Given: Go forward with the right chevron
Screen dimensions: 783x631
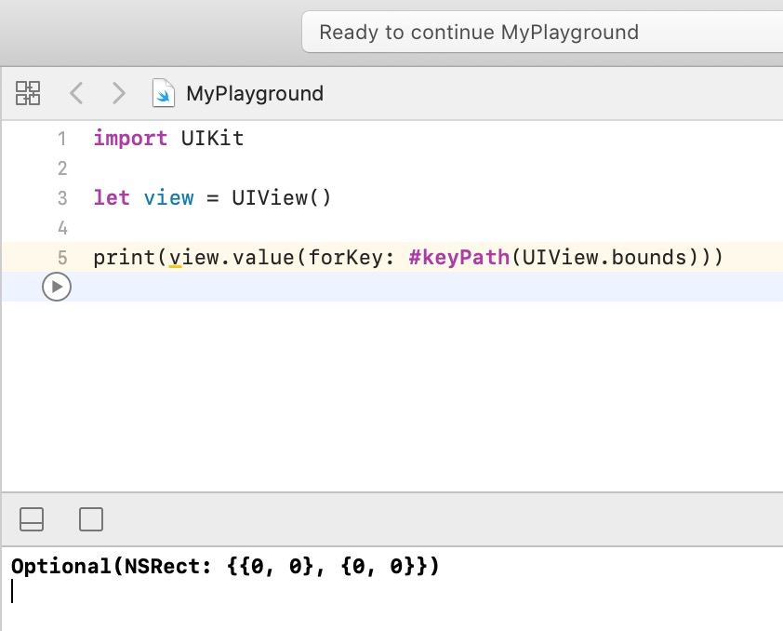Looking at the screenshot, I should (x=118, y=93).
